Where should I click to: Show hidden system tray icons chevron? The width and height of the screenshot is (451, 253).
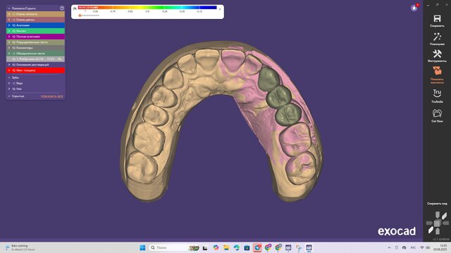[389, 247]
